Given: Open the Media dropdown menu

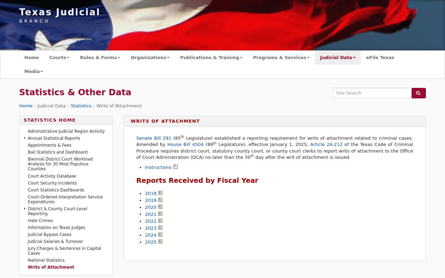Looking at the screenshot, I should pos(34,72).
